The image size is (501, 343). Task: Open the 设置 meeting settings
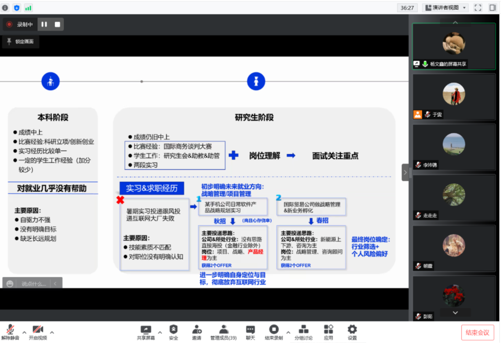click(x=352, y=332)
